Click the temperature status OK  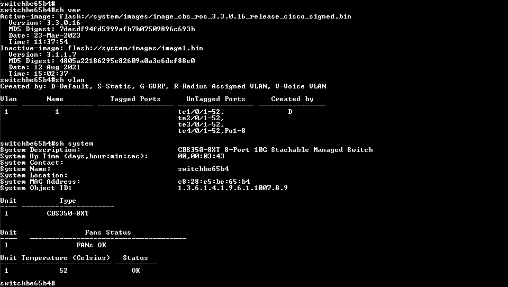tap(135, 271)
